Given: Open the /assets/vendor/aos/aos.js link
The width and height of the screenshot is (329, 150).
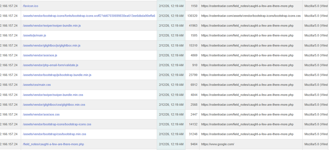Looking at the screenshot, I should click(40, 55).
